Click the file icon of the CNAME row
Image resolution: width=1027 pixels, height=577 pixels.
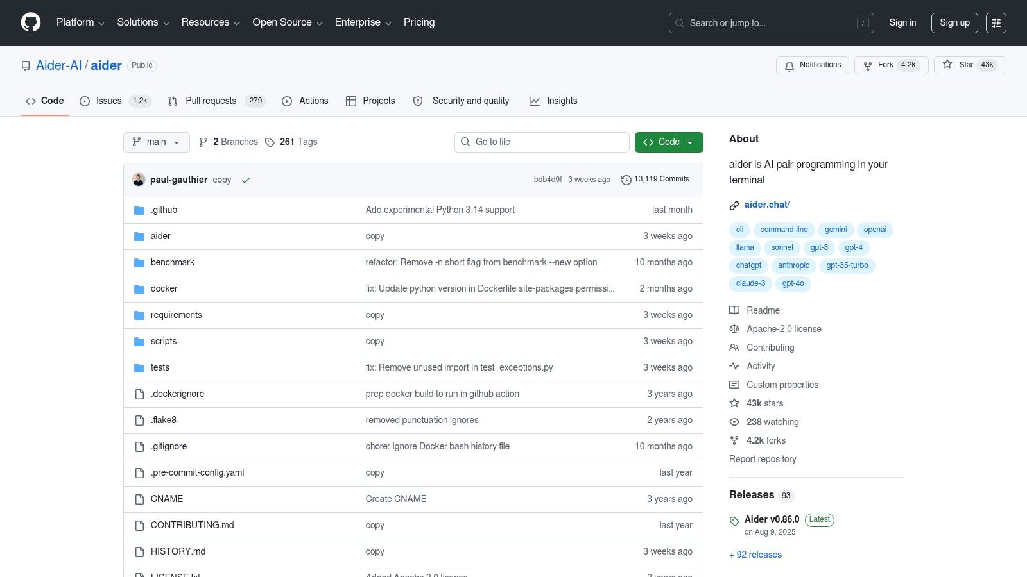click(x=139, y=499)
